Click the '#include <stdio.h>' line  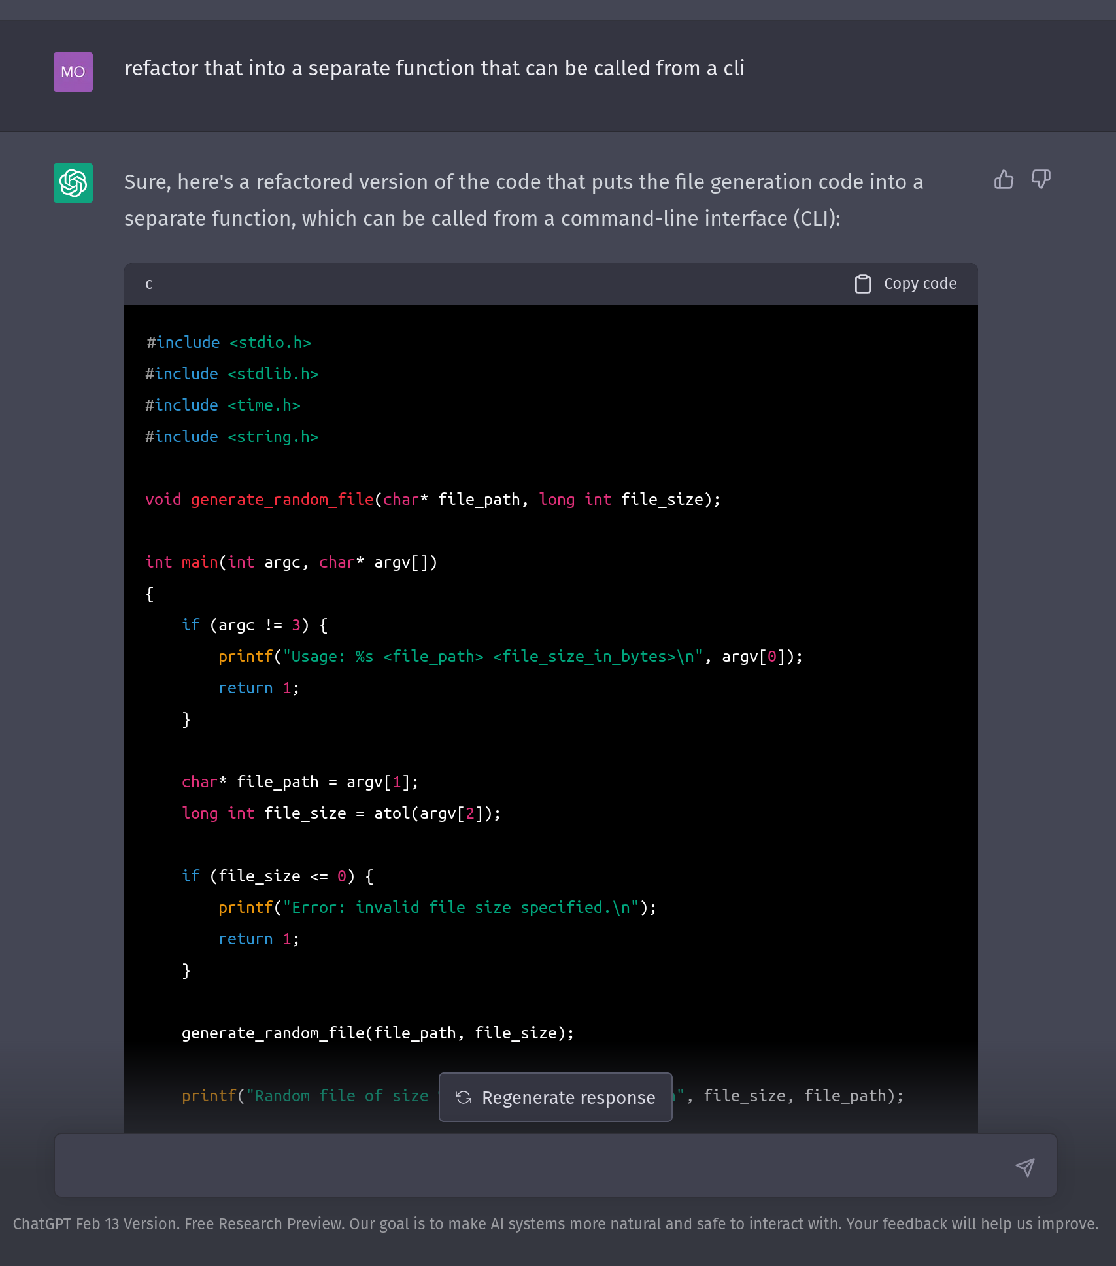229,343
